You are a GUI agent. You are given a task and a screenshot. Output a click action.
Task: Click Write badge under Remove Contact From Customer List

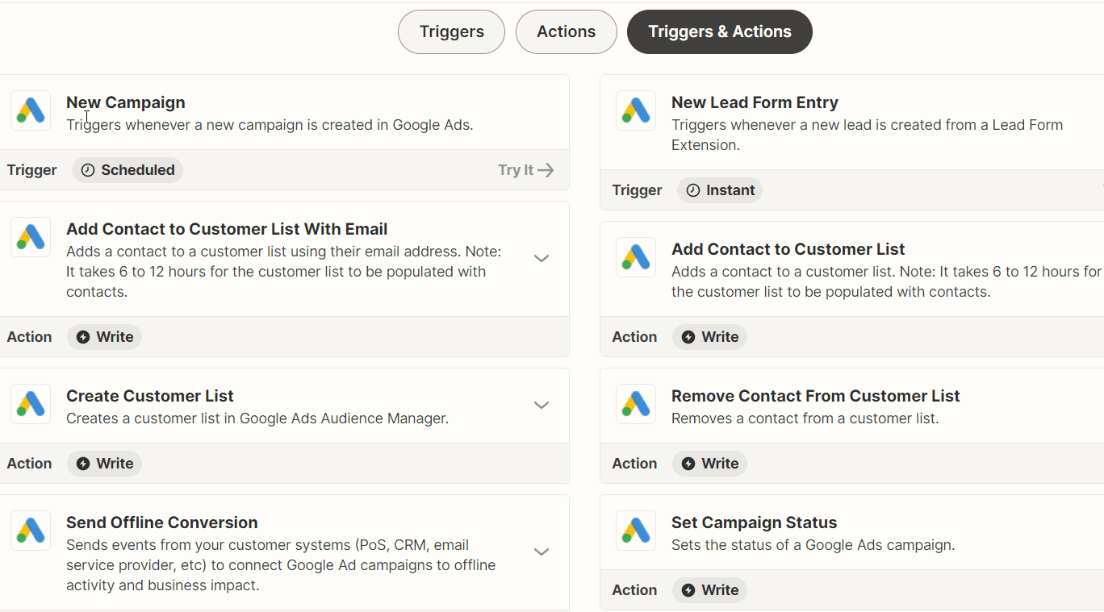pos(710,464)
